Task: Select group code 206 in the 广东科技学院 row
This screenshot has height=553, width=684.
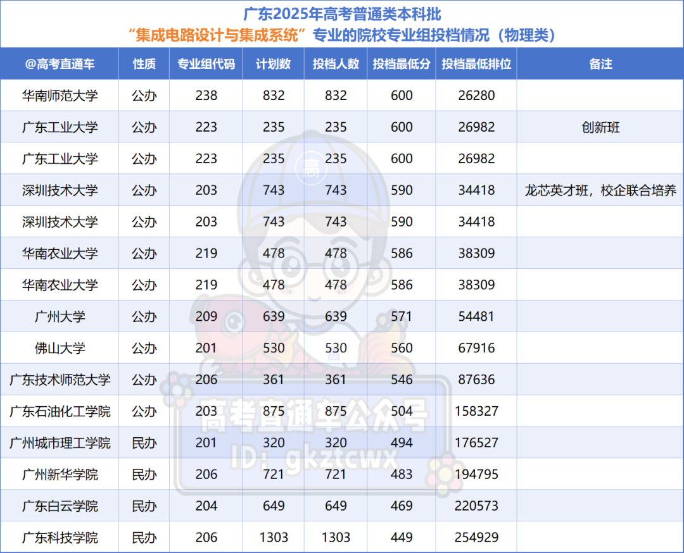Action: pos(206,537)
